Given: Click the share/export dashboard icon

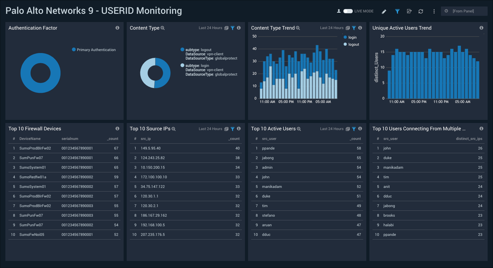Looking at the screenshot, I should point(409,11).
